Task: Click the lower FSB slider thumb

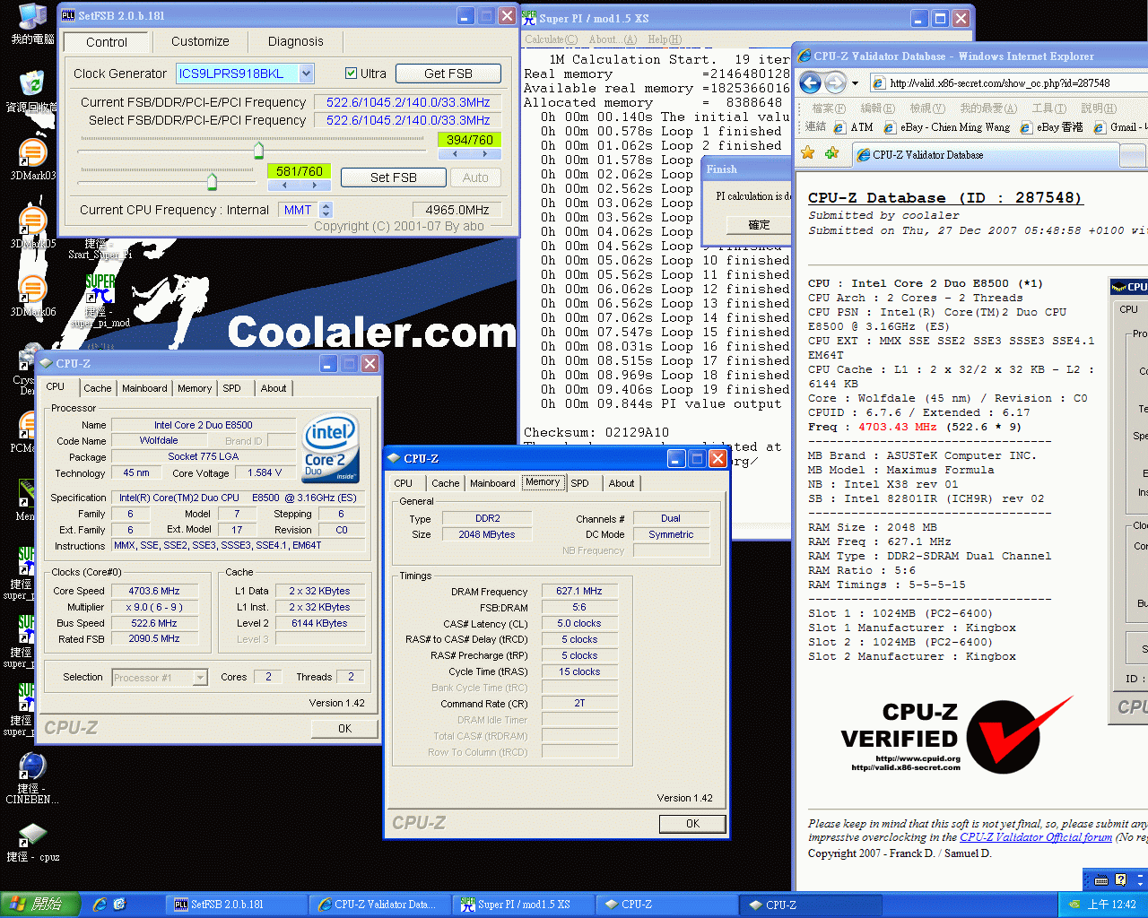Action: tap(212, 182)
